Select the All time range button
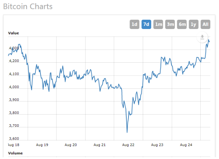The height and width of the screenshot is (159, 219). pyautogui.click(x=205, y=24)
